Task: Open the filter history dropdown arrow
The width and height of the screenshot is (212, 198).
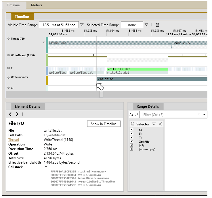Action: (x=204, y=115)
